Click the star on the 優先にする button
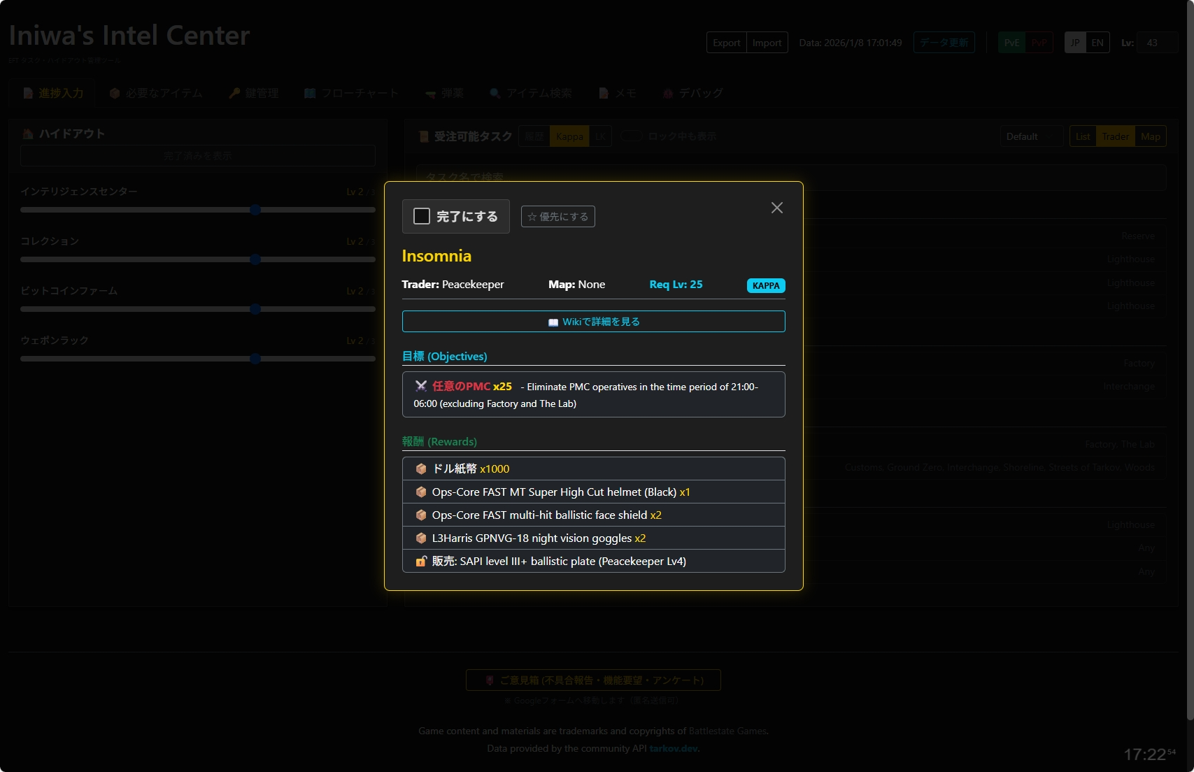 coord(532,217)
